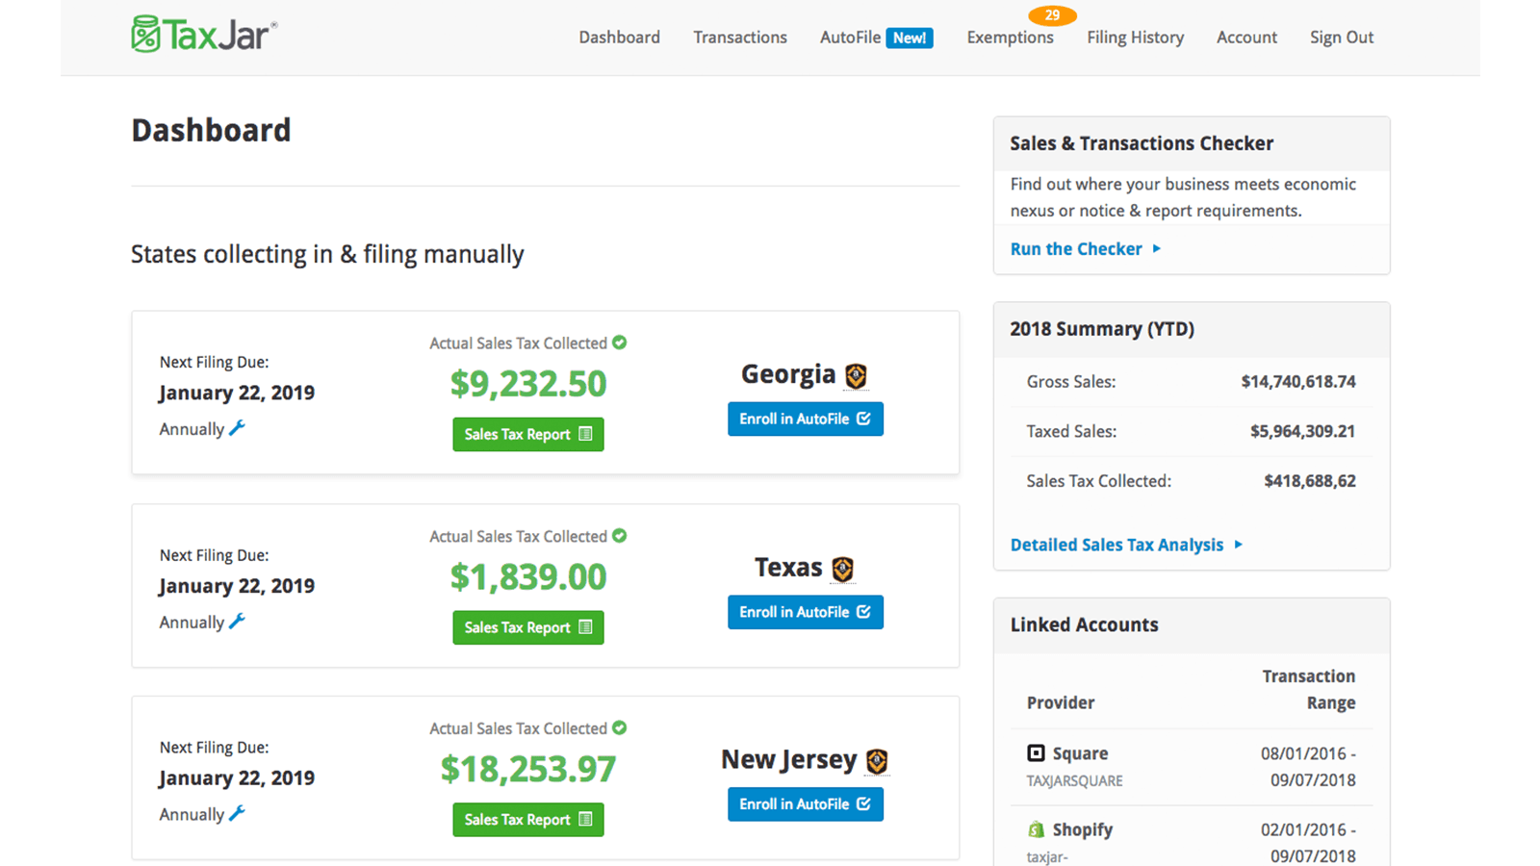
Task: Open the Exemptions page
Action: click(1010, 37)
